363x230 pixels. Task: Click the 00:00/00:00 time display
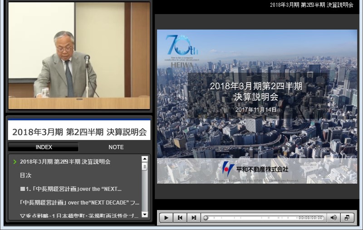[x=310, y=218]
